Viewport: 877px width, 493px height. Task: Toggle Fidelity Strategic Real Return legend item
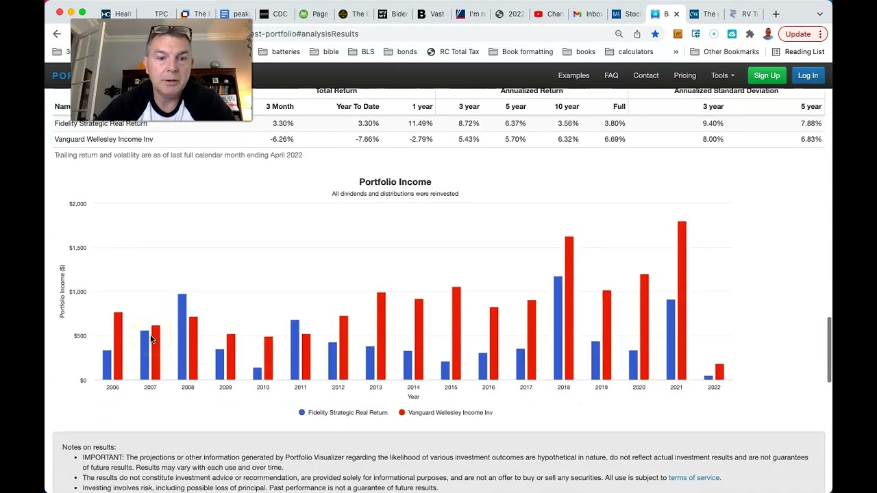(343, 412)
